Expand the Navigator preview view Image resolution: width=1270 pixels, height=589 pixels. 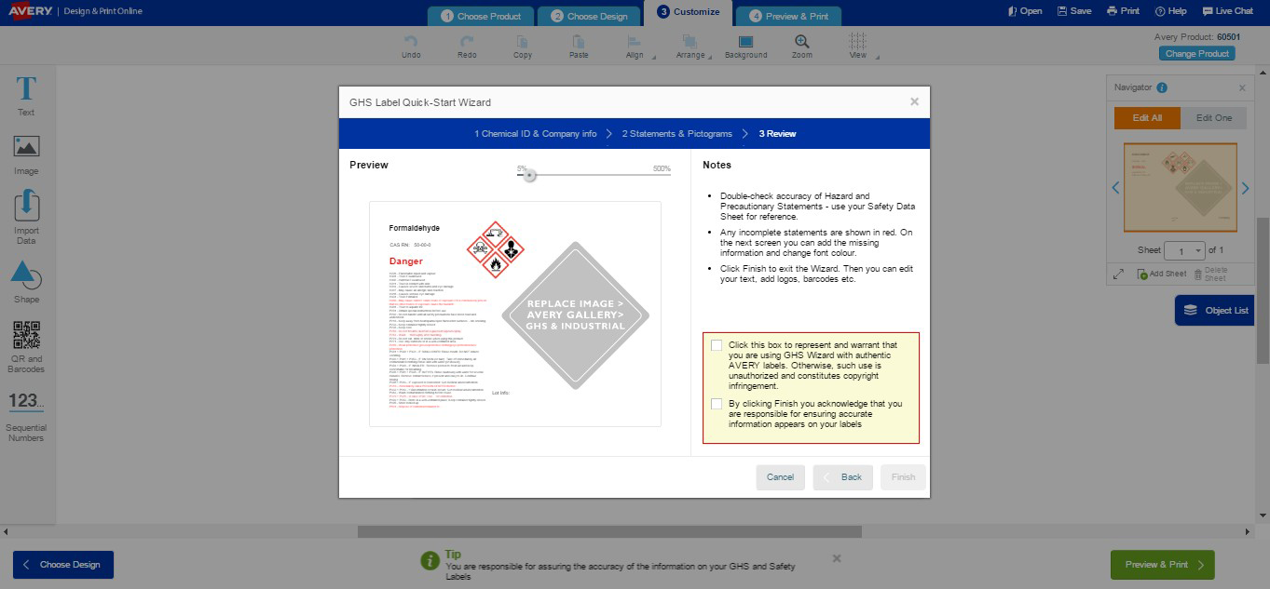click(x=1119, y=274)
